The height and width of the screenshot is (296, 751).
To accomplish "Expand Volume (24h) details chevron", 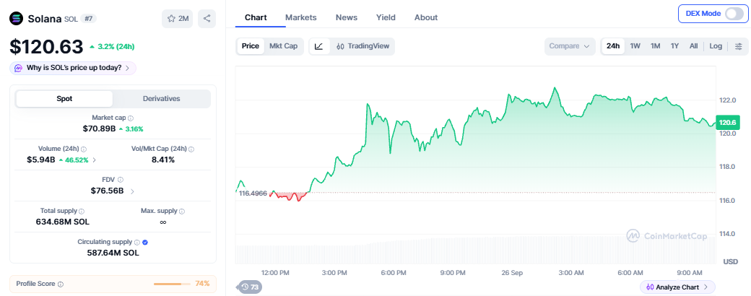I will pyautogui.click(x=95, y=160).
